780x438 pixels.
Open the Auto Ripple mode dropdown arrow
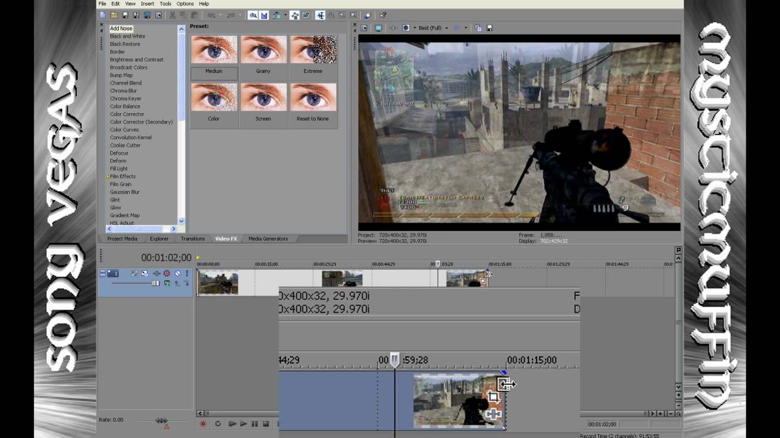[285, 15]
